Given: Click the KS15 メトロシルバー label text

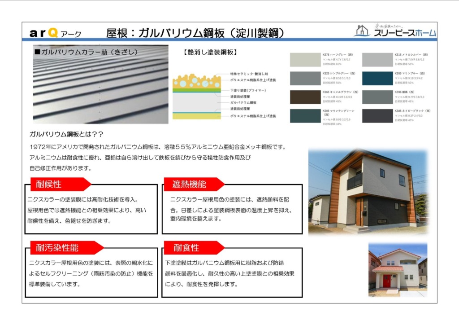Looking at the screenshot, I should 411,54.
